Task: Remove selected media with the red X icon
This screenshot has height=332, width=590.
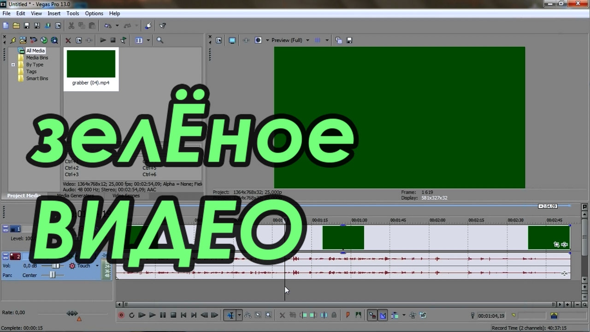Action: [x=68, y=41]
